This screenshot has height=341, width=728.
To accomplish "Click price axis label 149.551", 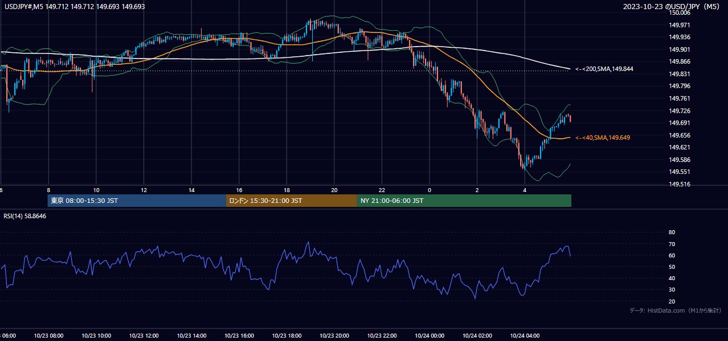I will coord(680,172).
